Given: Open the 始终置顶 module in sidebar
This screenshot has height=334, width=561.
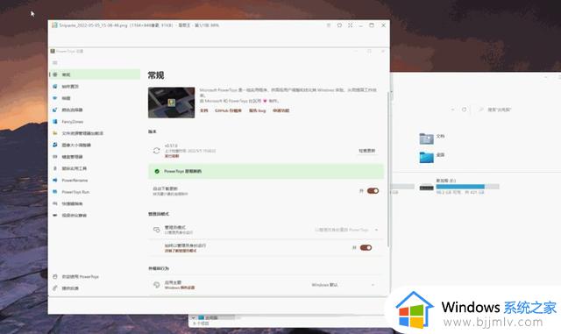Looking at the screenshot, I should pyautogui.click(x=95, y=86).
